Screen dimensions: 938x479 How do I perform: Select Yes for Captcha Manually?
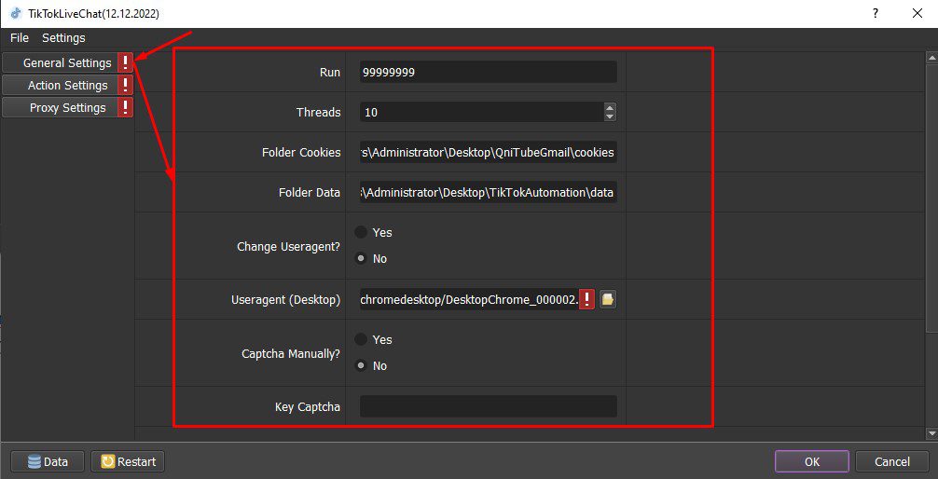(x=361, y=339)
